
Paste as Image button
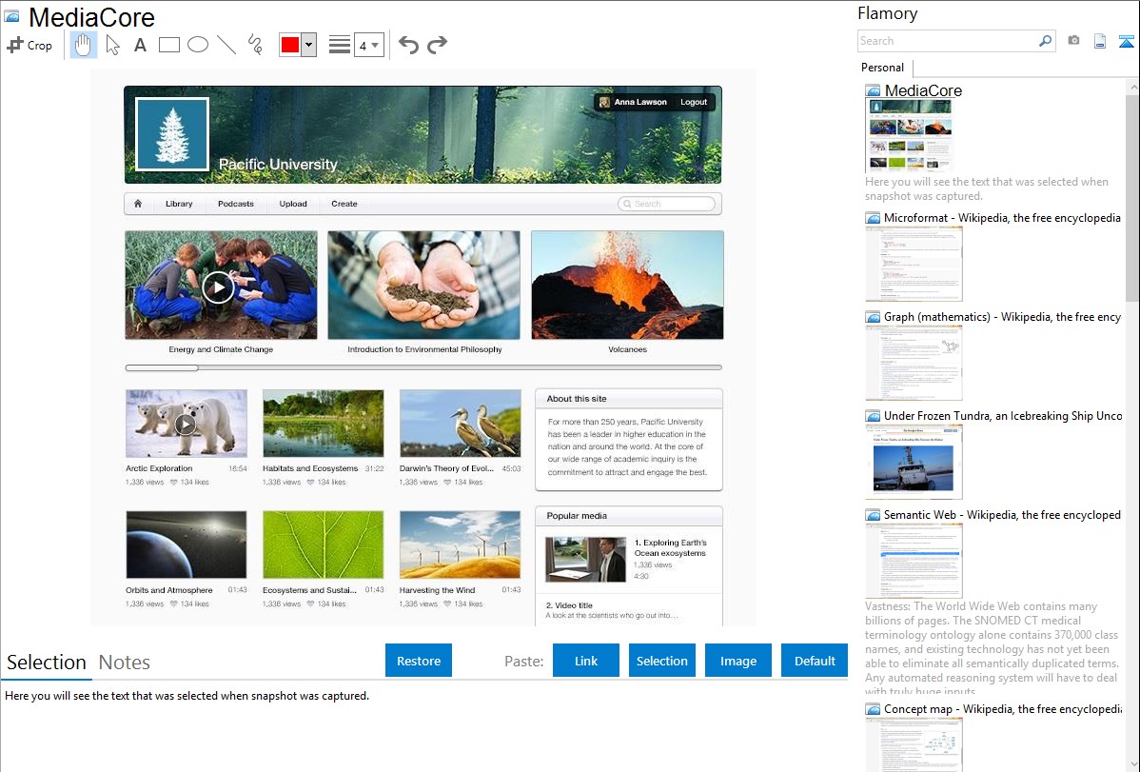coord(737,661)
